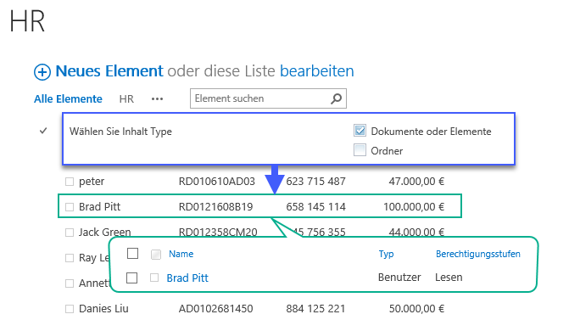Click the bearbeiten link
This screenshot has width=580, height=331.
click(317, 71)
